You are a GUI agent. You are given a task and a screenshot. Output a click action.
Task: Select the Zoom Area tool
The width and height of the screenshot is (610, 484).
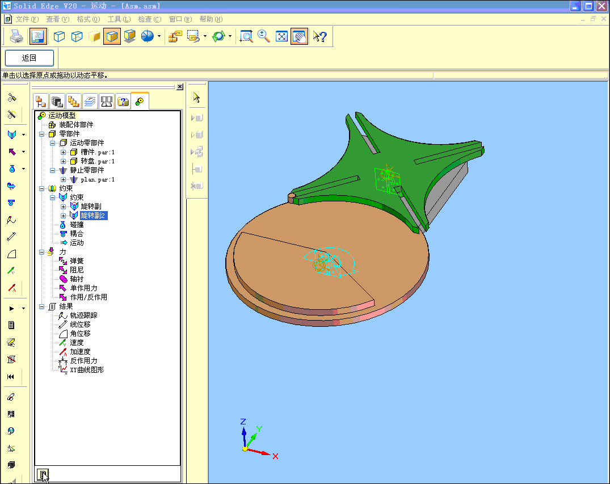click(x=246, y=36)
